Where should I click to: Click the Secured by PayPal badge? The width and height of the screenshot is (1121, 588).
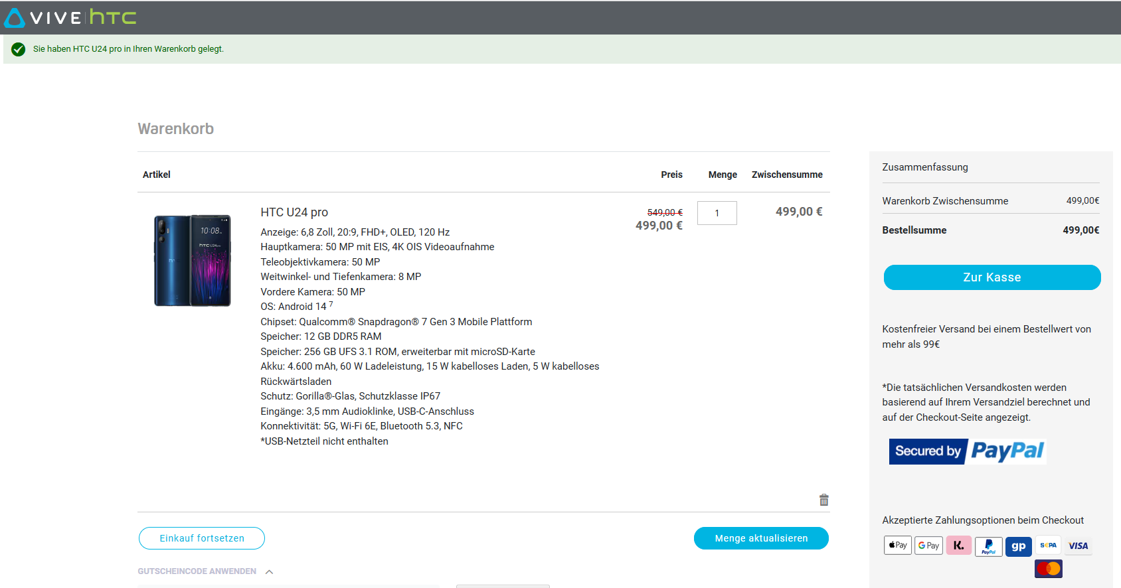click(x=967, y=451)
